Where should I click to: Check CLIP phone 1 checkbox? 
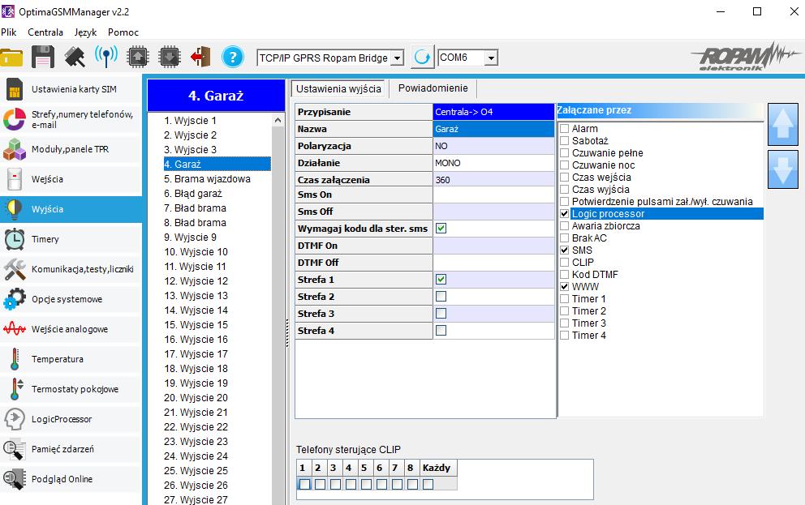305,484
